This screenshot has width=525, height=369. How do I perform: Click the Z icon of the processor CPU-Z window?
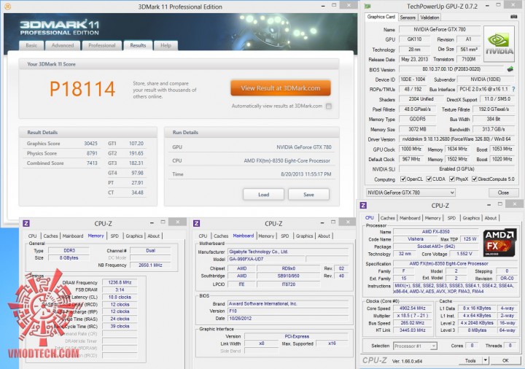(x=363, y=205)
